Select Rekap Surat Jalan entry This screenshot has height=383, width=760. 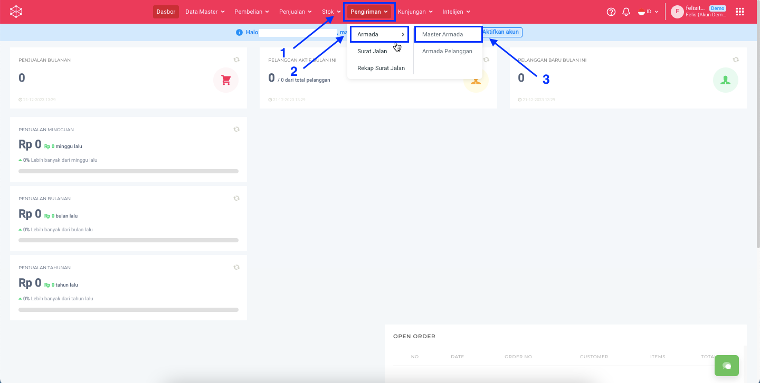(381, 68)
